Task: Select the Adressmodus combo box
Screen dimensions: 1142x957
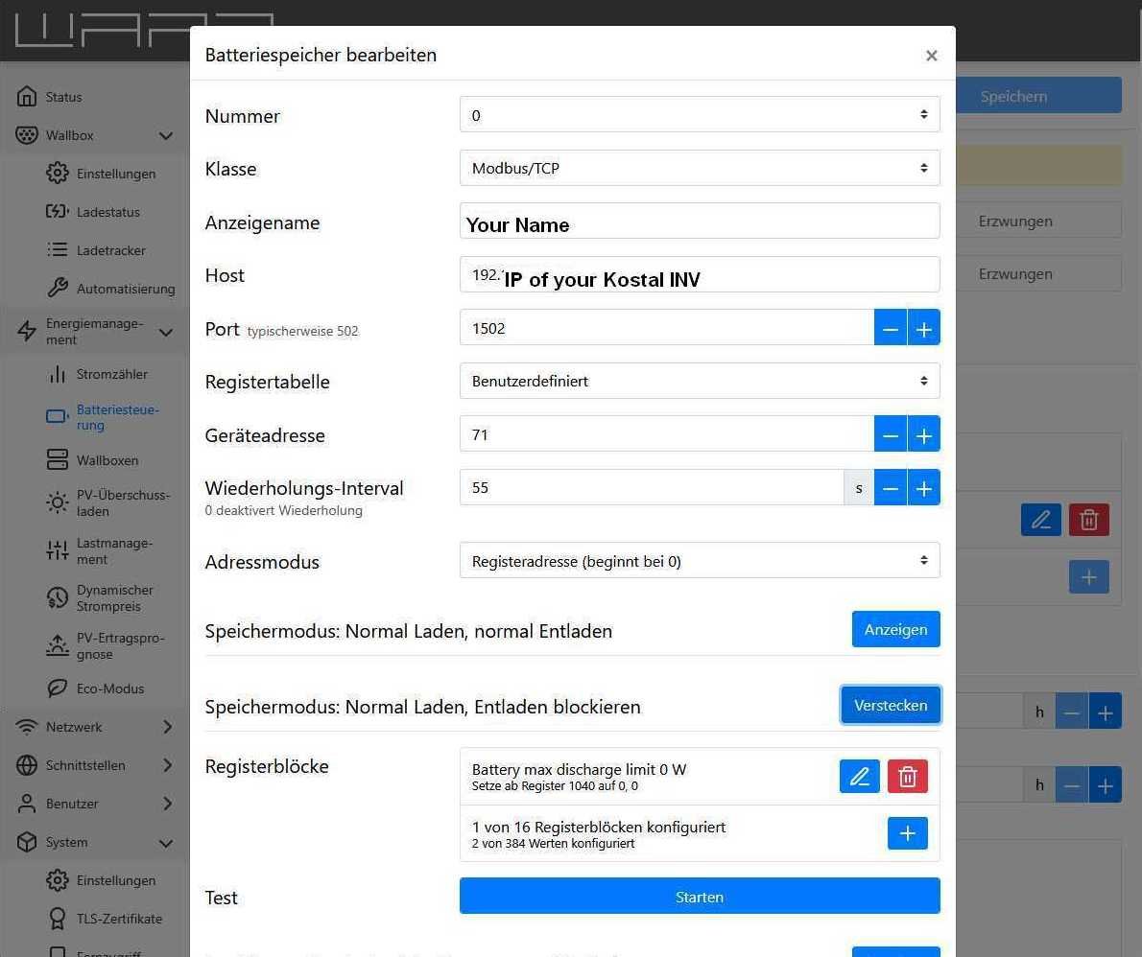Action: click(x=699, y=561)
